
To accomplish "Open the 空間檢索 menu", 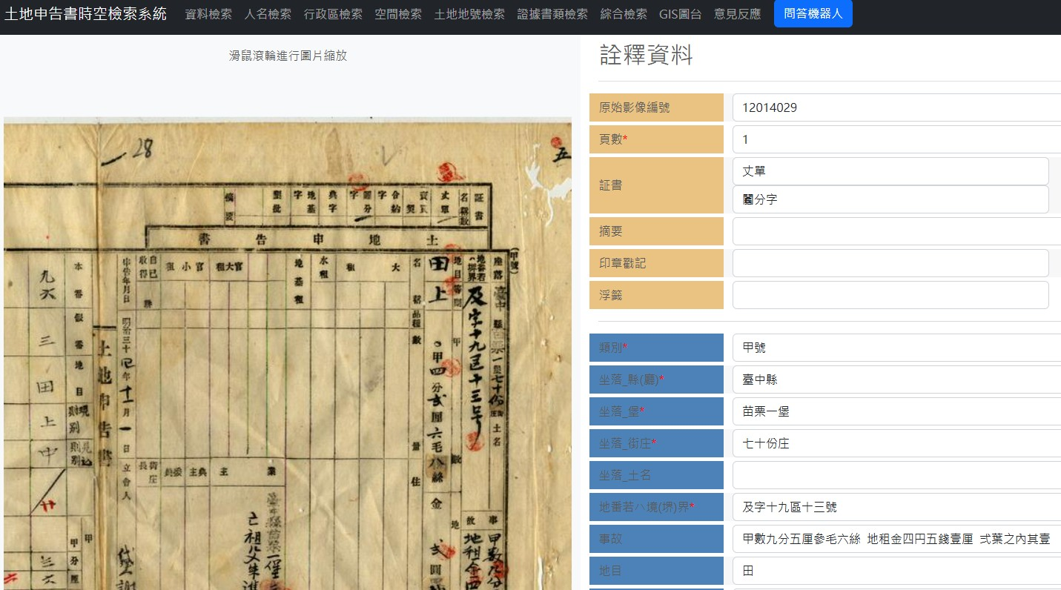I will pyautogui.click(x=397, y=13).
